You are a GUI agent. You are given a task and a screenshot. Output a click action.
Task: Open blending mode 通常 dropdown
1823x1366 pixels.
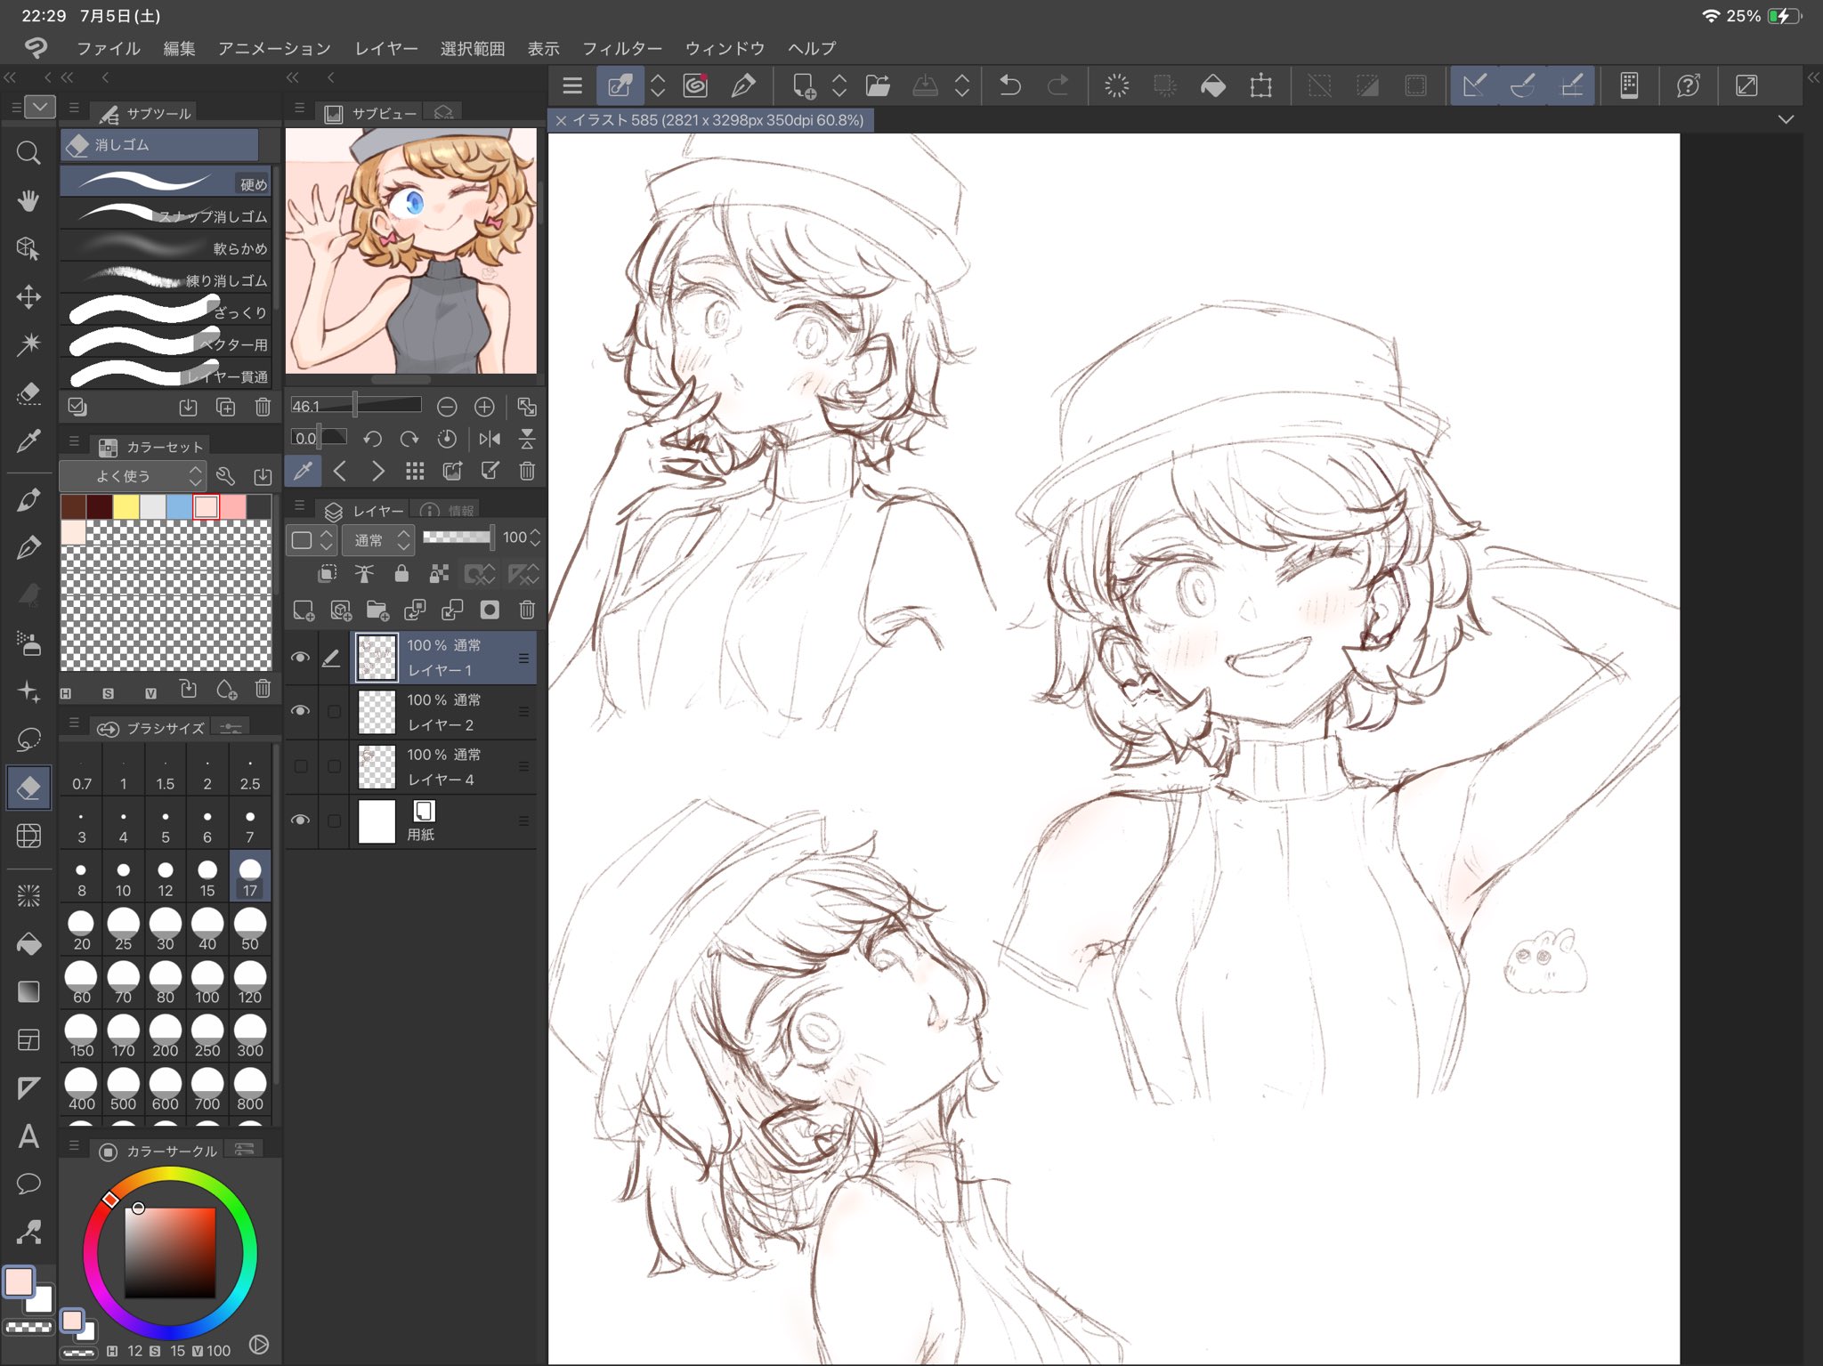[379, 539]
